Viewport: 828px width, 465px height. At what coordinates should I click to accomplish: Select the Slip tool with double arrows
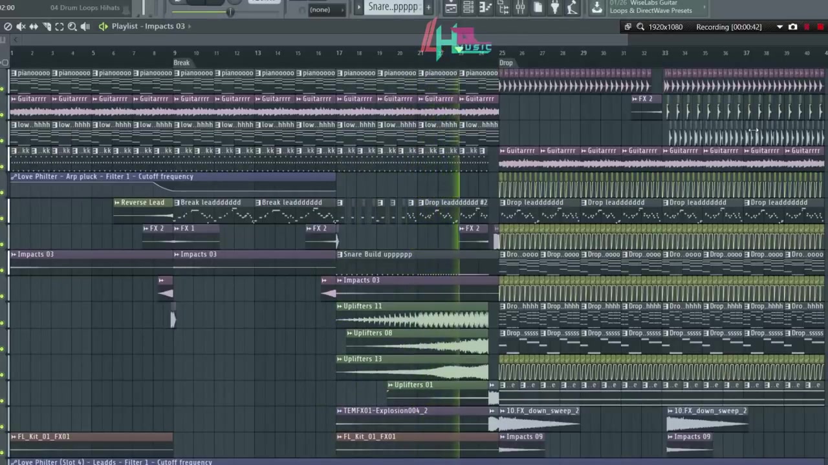click(34, 26)
